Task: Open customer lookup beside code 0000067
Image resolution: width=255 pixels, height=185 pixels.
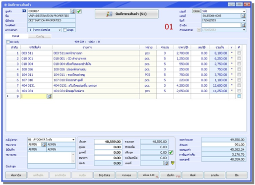Action: (72, 11)
